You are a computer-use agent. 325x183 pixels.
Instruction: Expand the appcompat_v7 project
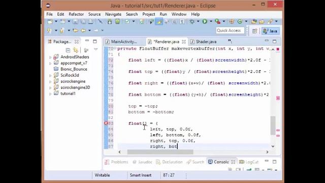50,63
